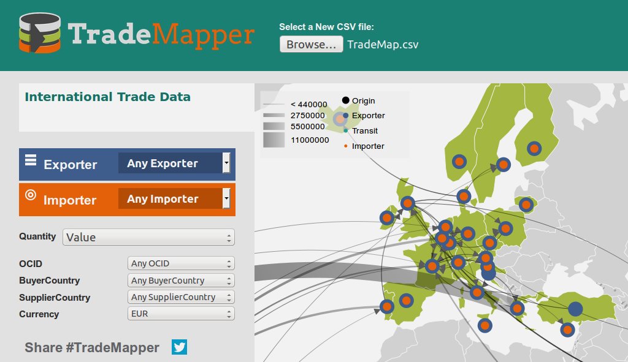Click the 5500000 legend value
628x362 pixels.
(x=308, y=127)
